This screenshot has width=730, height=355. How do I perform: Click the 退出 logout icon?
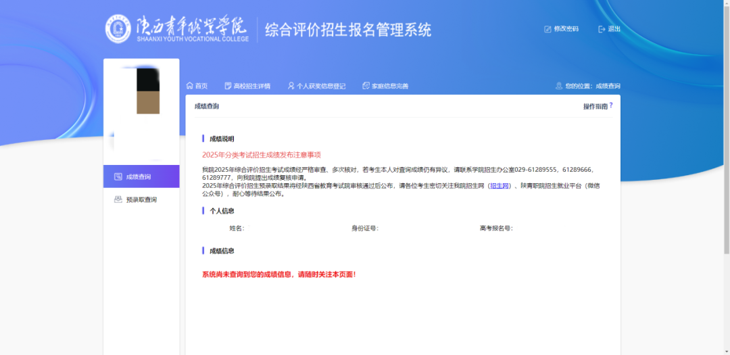coord(602,29)
